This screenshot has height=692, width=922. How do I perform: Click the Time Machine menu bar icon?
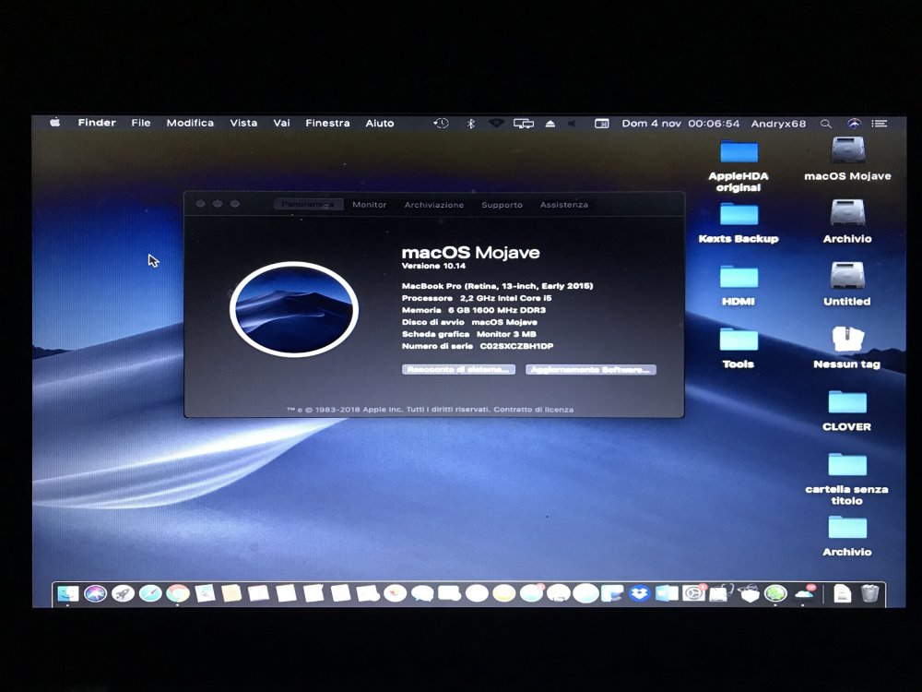point(441,123)
